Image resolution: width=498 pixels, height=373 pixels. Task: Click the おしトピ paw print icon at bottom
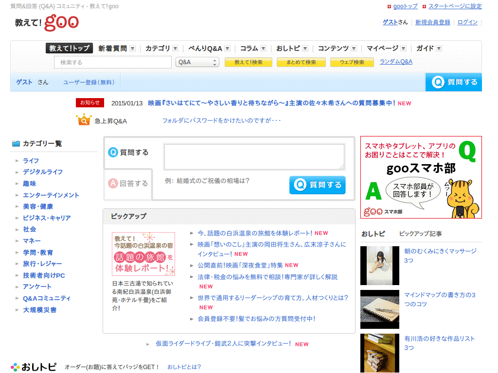tap(16, 367)
